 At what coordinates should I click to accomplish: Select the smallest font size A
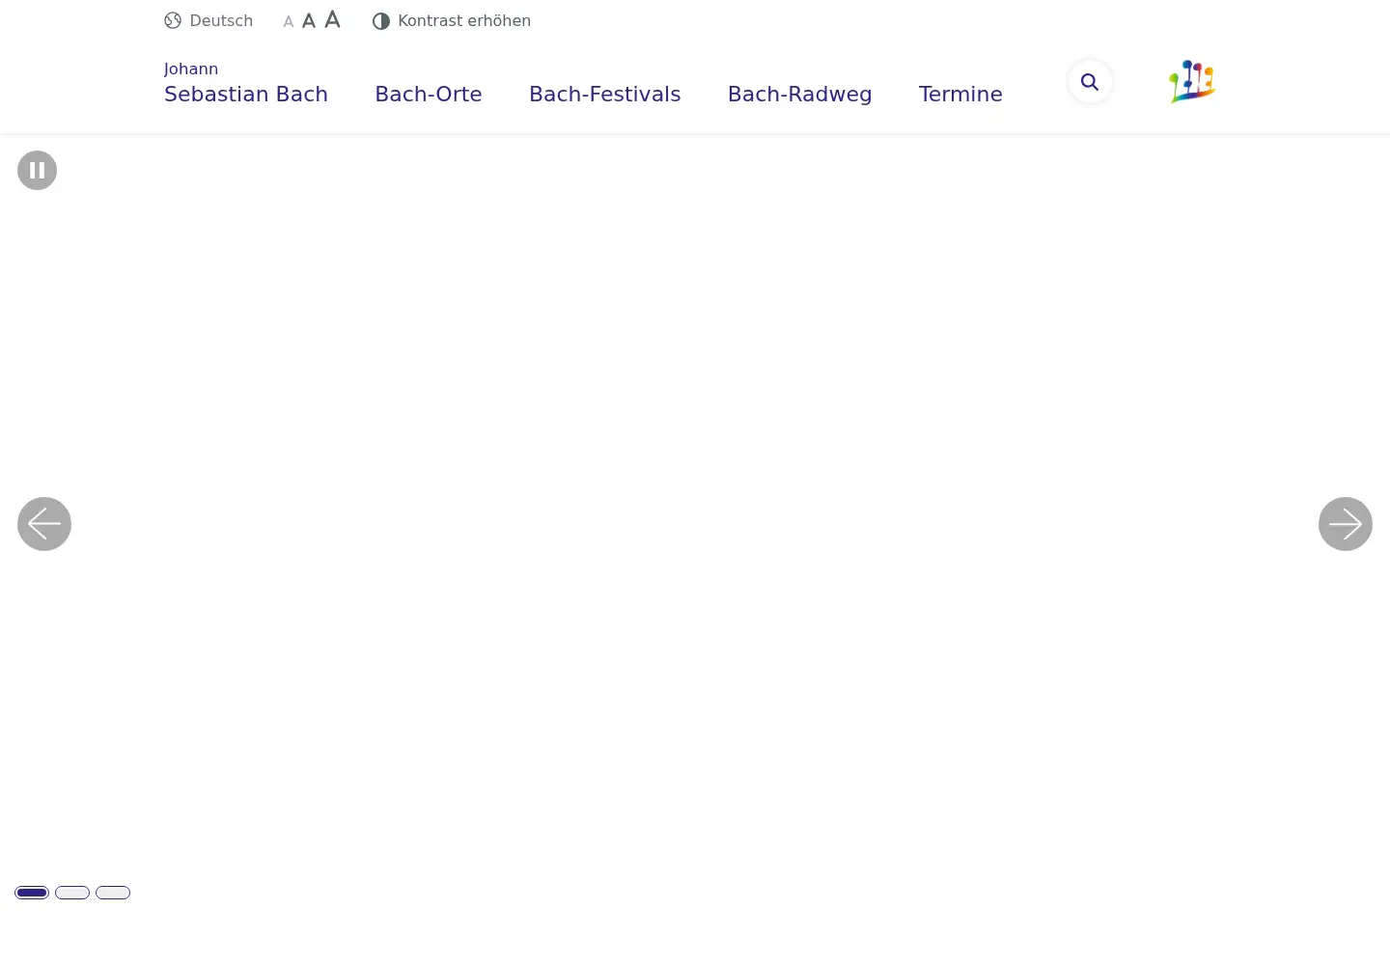[x=289, y=21]
